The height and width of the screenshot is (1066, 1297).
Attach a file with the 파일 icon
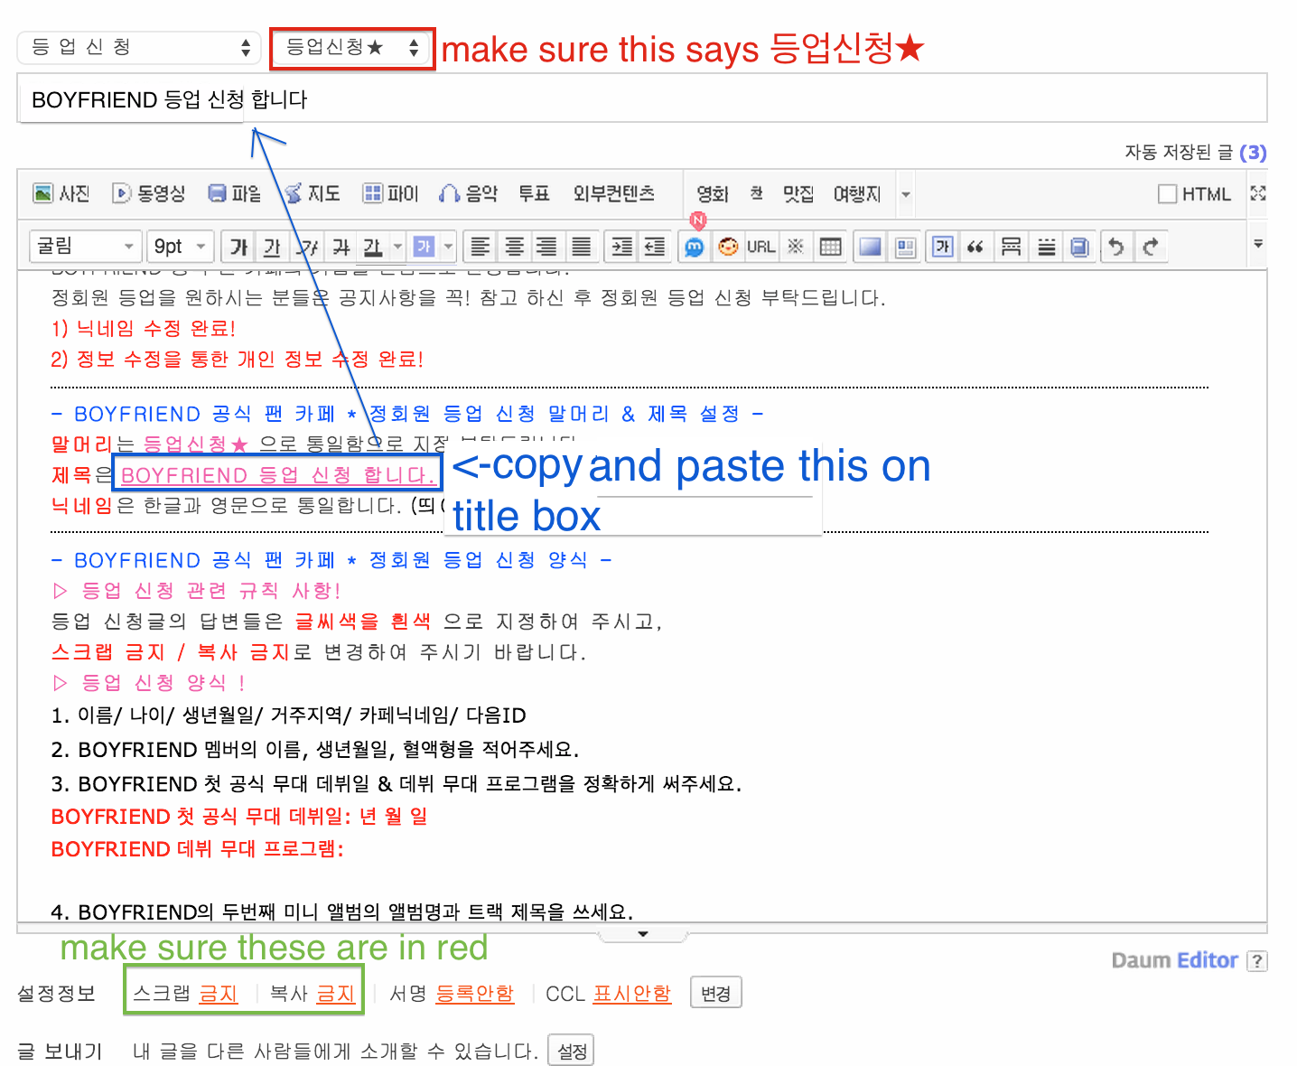[234, 193]
